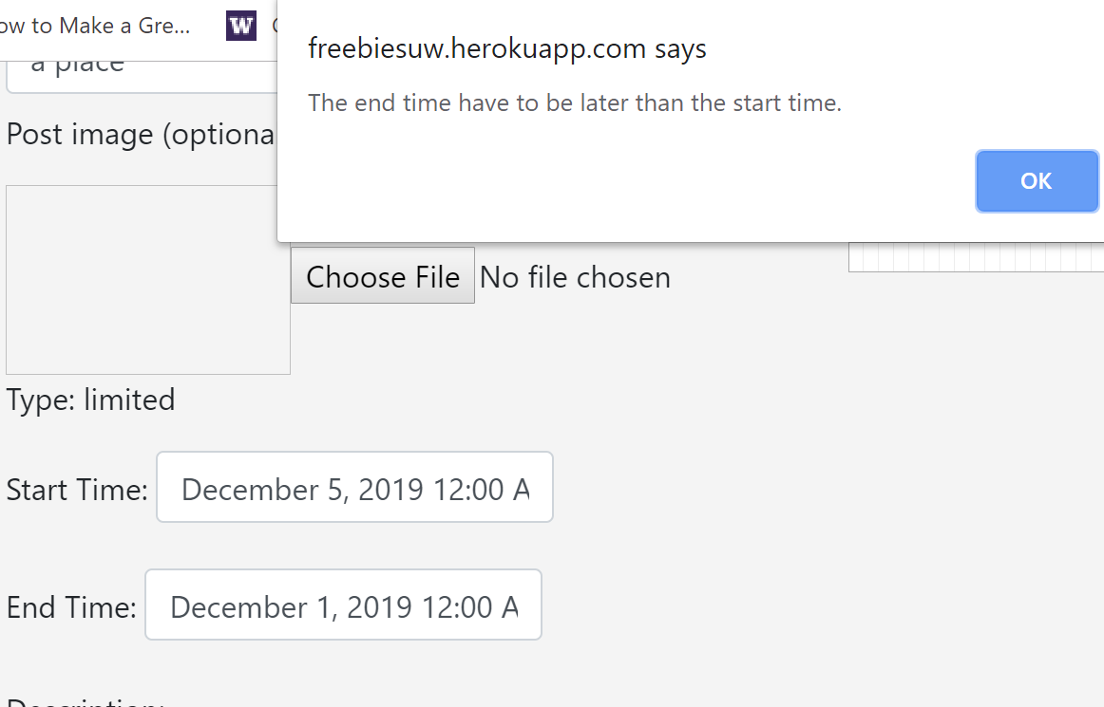
Task: Click the "Start Time:" text label
Action: [x=76, y=489]
